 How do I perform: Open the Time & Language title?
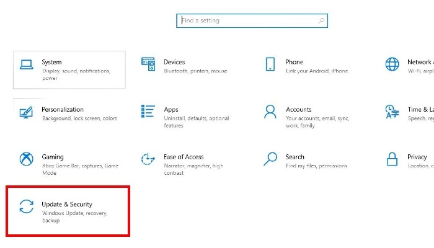[x=420, y=110]
